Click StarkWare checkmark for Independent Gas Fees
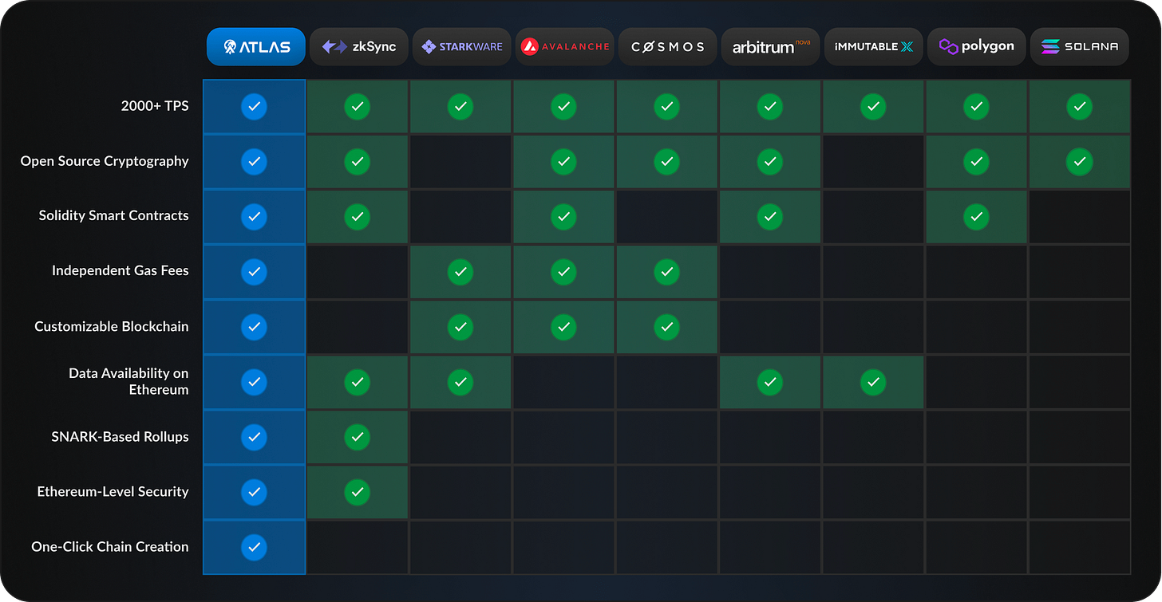This screenshot has height=602, width=1162. coord(460,271)
